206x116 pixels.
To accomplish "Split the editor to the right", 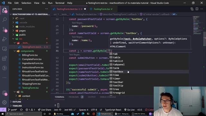I will [197, 9].
